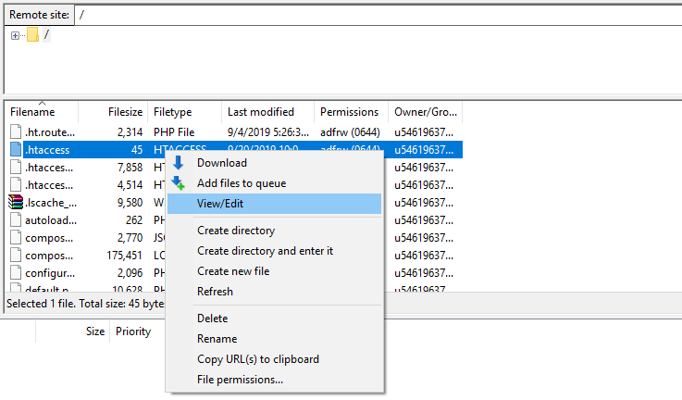Expand the root directory tree node
The width and height of the screenshot is (682, 400).
pos(16,35)
